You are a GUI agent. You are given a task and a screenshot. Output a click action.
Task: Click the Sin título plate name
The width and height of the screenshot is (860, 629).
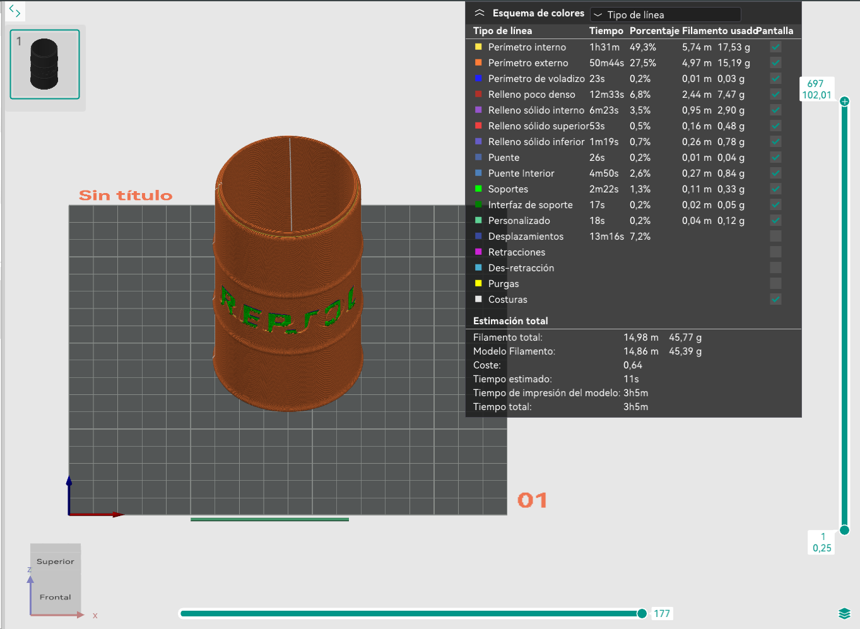[126, 196]
